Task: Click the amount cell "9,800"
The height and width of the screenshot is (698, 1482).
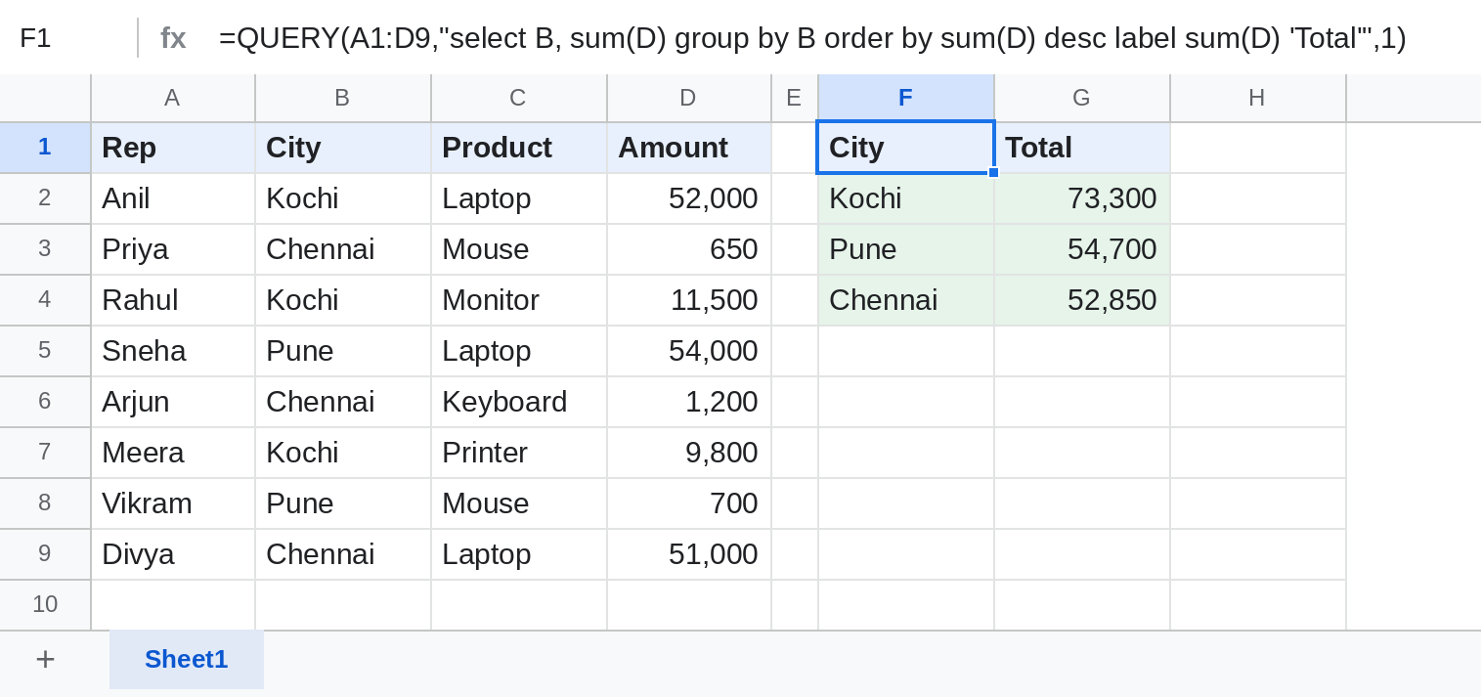Action: tap(689, 453)
